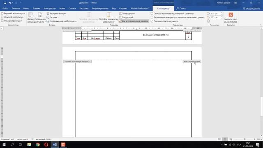Go to the Предыдущий header section
The image size is (263, 148).
coord(127,14)
